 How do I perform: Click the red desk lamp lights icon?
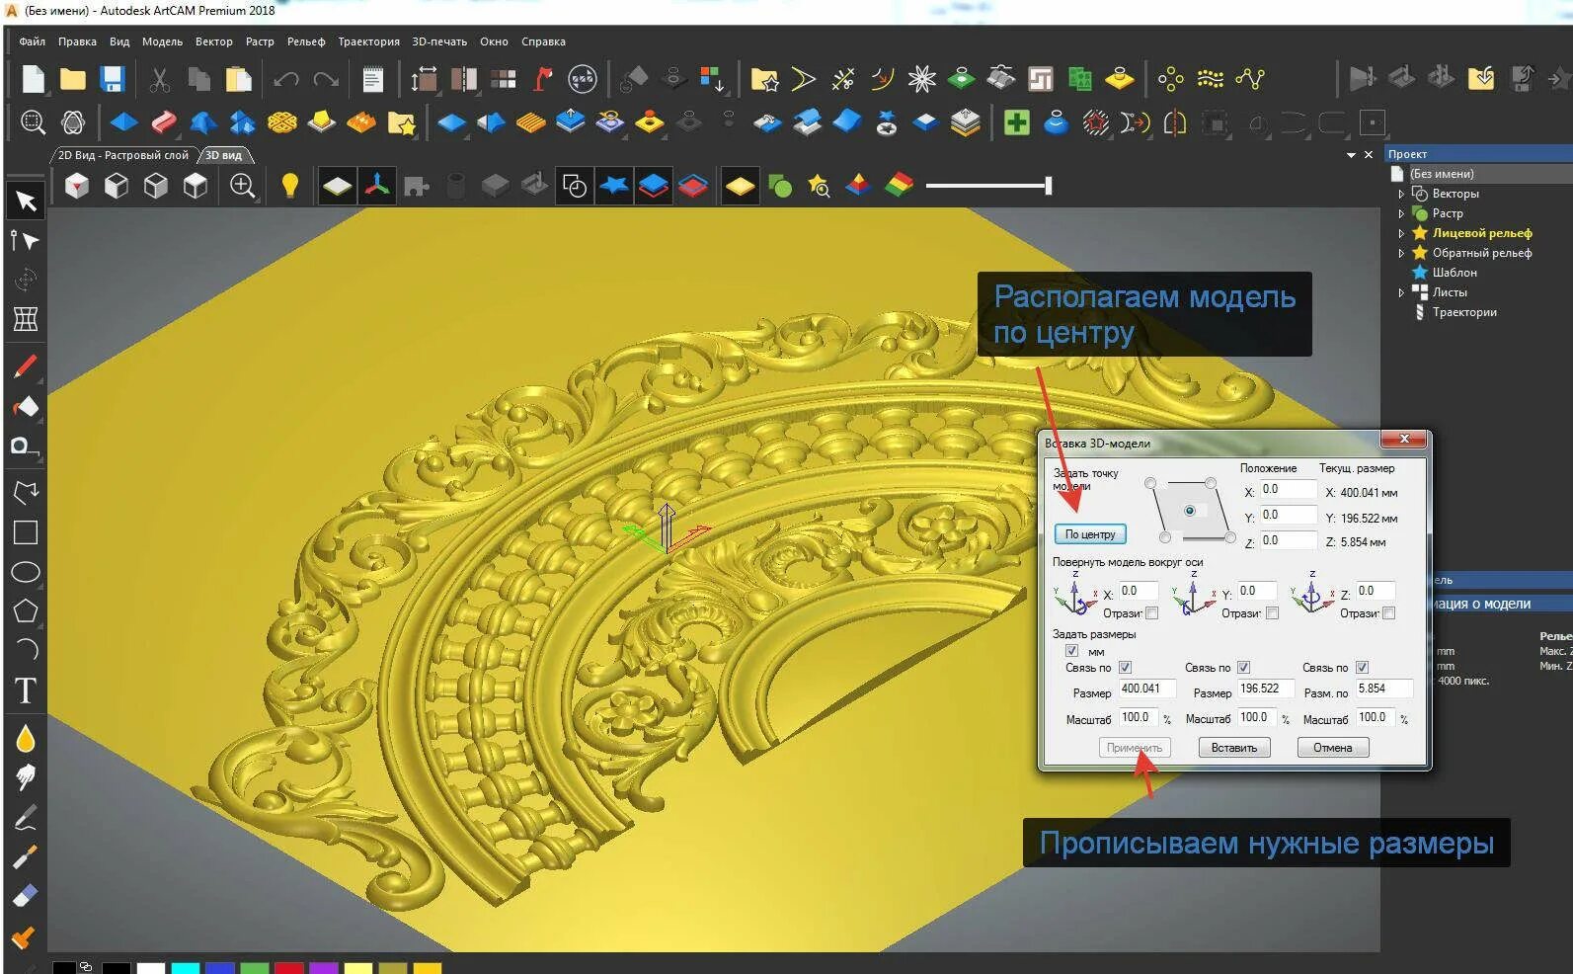pyautogui.click(x=542, y=79)
